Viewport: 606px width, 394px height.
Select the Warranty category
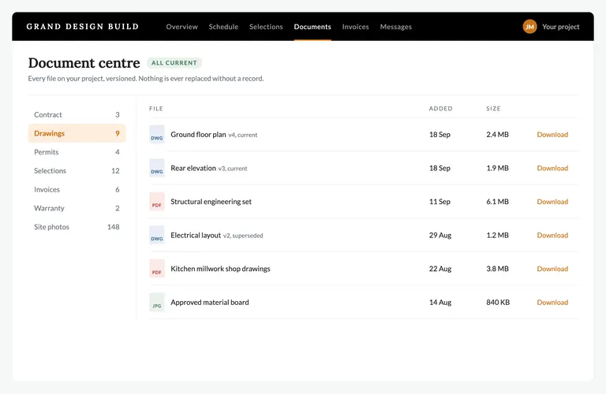pyautogui.click(x=77, y=208)
